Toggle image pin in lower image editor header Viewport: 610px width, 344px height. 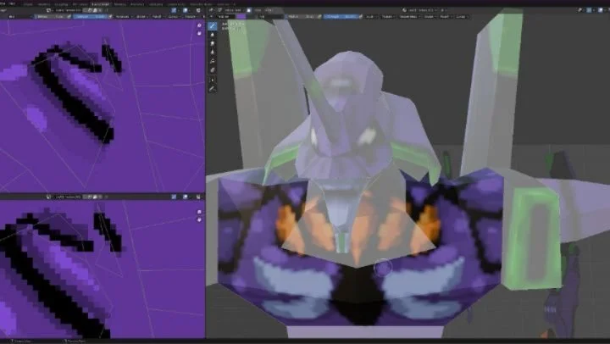107,197
